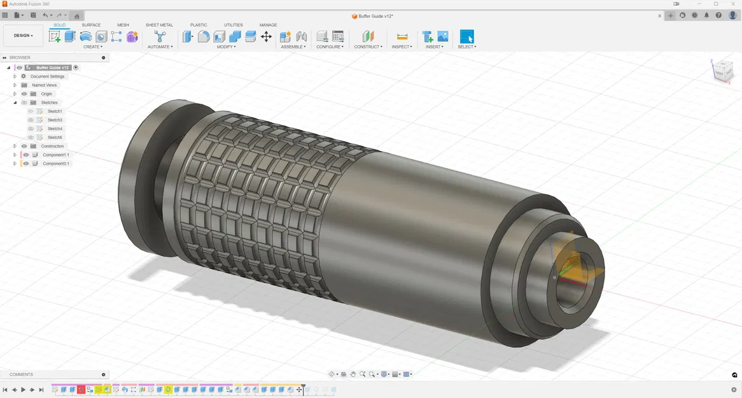Open the Revolve tool

pos(86,36)
